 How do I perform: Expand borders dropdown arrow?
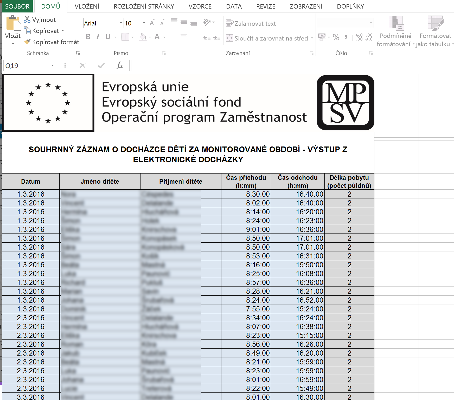(x=132, y=37)
